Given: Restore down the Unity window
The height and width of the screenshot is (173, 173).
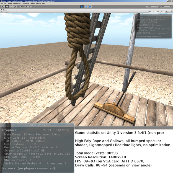Looking at the screenshot, I should point(169,1).
